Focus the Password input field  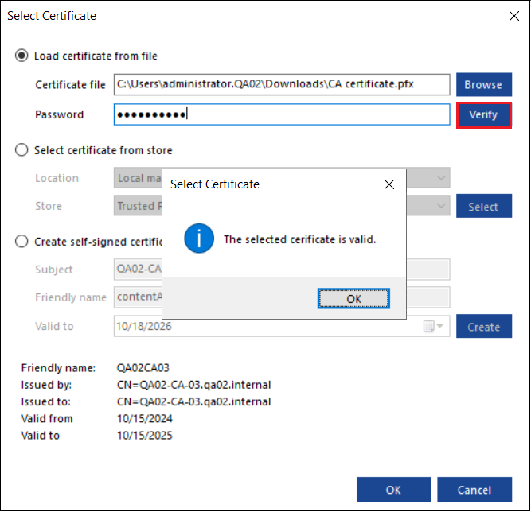[x=282, y=114]
